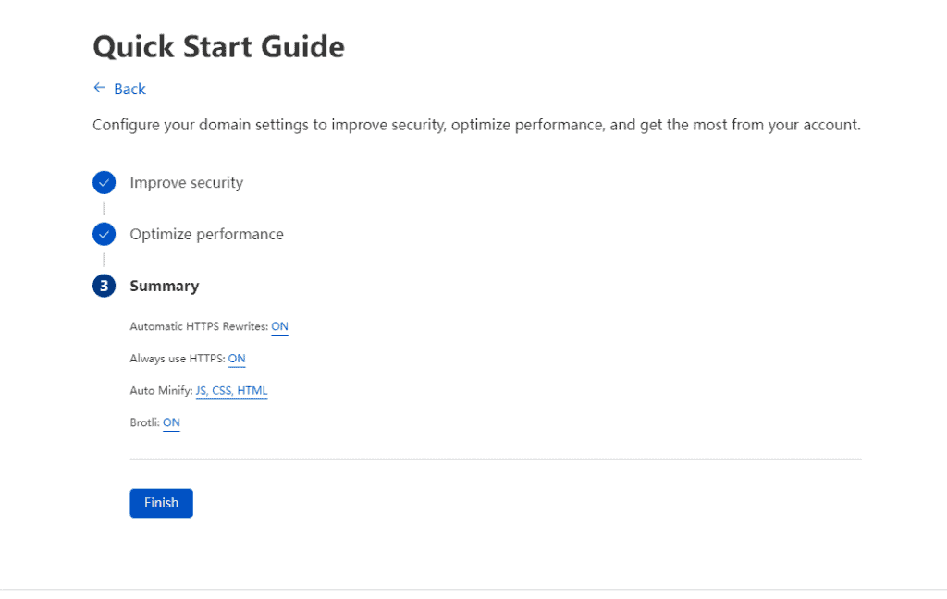
Task: Select the Summary step heading
Action: click(164, 286)
